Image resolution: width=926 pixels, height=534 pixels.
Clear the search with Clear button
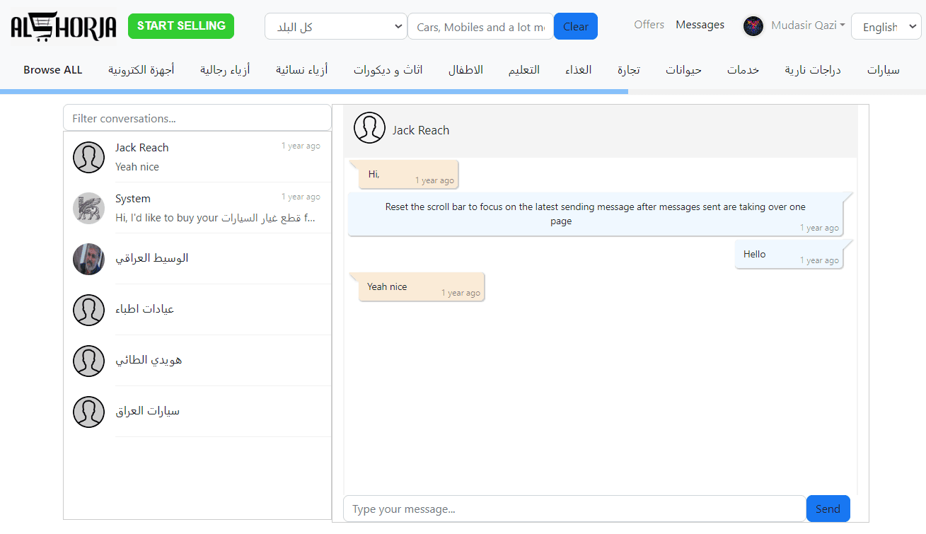[575, 27]
